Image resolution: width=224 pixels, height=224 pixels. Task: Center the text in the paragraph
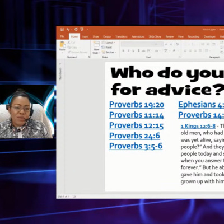click(190, 50)
